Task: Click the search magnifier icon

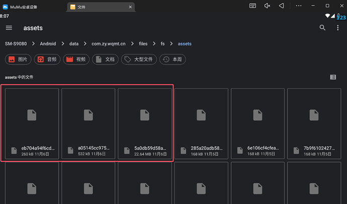Action: [x=322, y=28]
